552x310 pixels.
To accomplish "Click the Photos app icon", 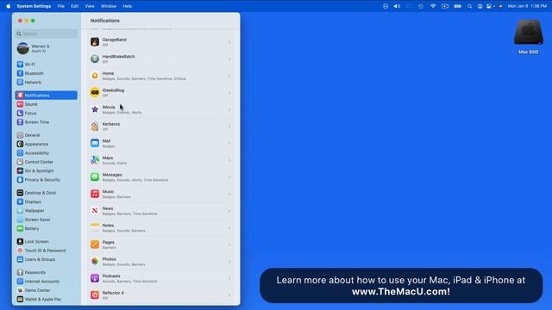I will pos(95,261).
